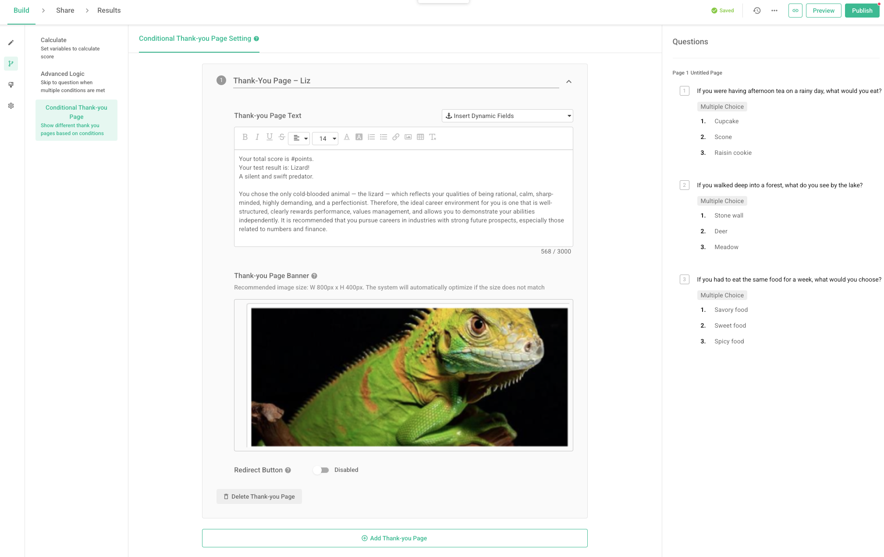Open the logic branch sidebar icon
Image resolution: width=884 pixels, height=557 pixels.
[x=11, y=64]
